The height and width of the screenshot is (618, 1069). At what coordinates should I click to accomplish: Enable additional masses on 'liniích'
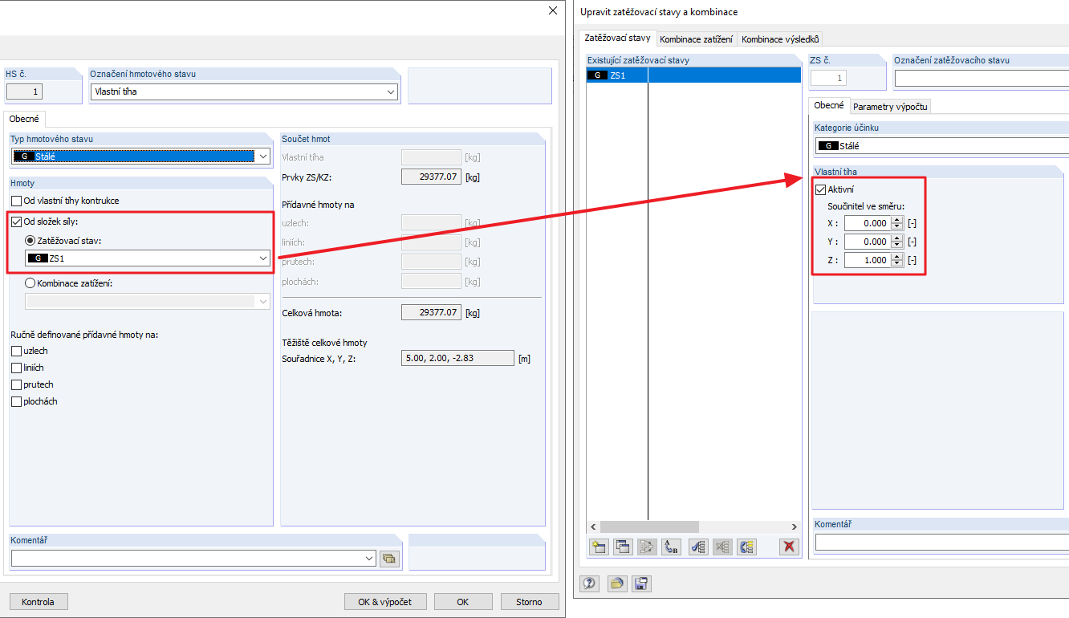pyautogui.click(x=17, y=368)
